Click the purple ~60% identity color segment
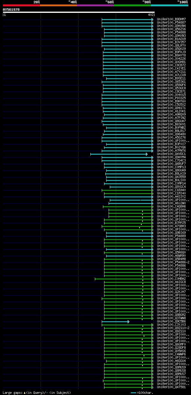The width and height of the screenshot is (191, 395). click(x=95, y=5)
